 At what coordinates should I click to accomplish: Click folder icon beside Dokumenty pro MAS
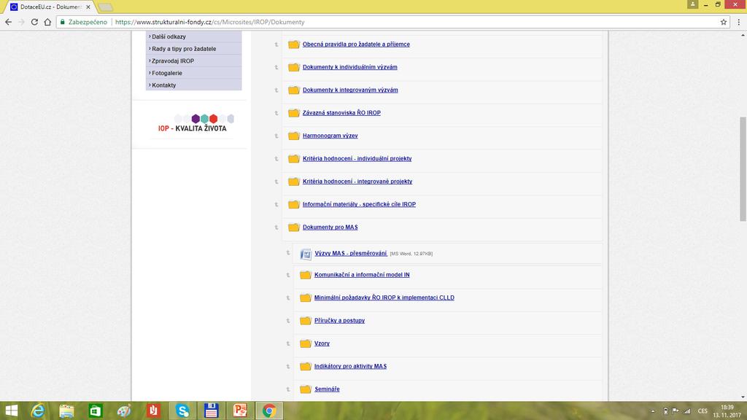click(x=294, y=227)
